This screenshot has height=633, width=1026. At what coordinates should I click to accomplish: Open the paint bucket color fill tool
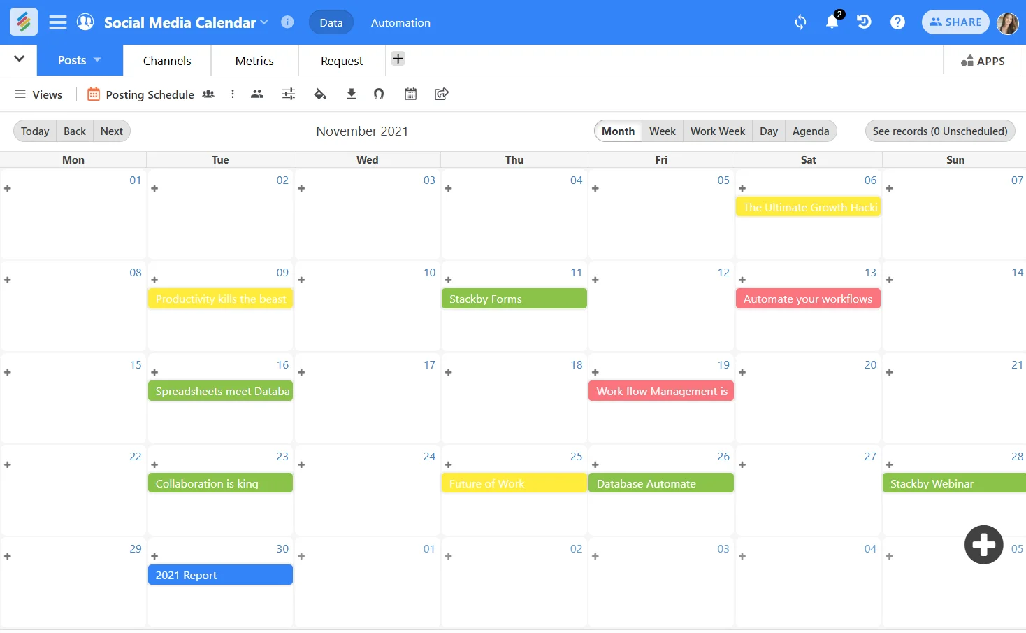coord(320,94)
